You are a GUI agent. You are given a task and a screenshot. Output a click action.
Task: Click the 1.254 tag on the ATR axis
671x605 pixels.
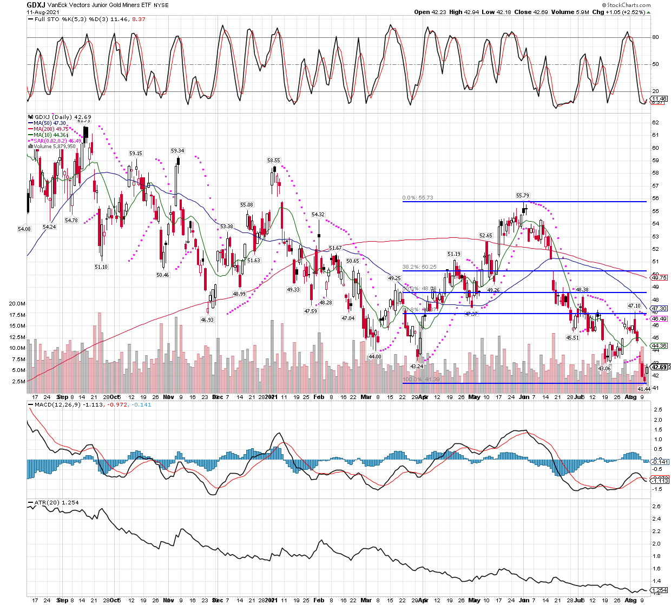(x=660, y=590)
